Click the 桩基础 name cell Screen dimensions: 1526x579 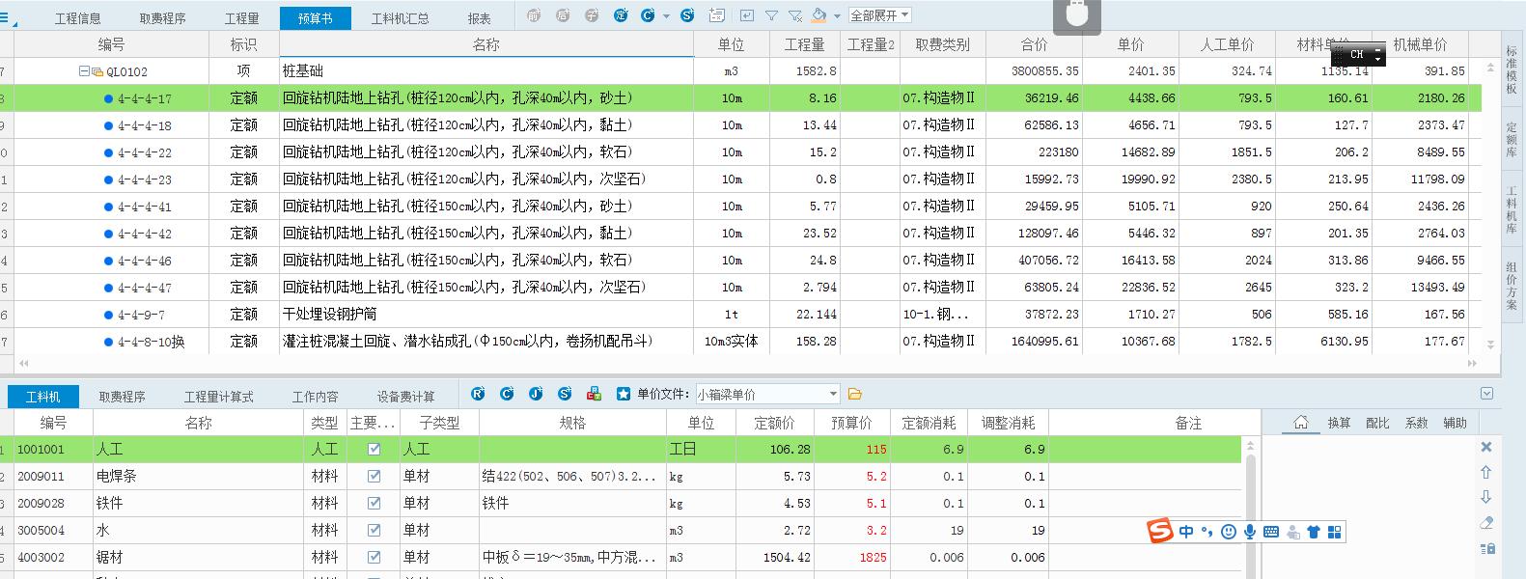click(x=486, y=70)
